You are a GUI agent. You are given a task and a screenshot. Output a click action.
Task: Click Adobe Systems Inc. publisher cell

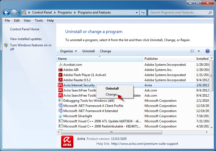[158, 70]
